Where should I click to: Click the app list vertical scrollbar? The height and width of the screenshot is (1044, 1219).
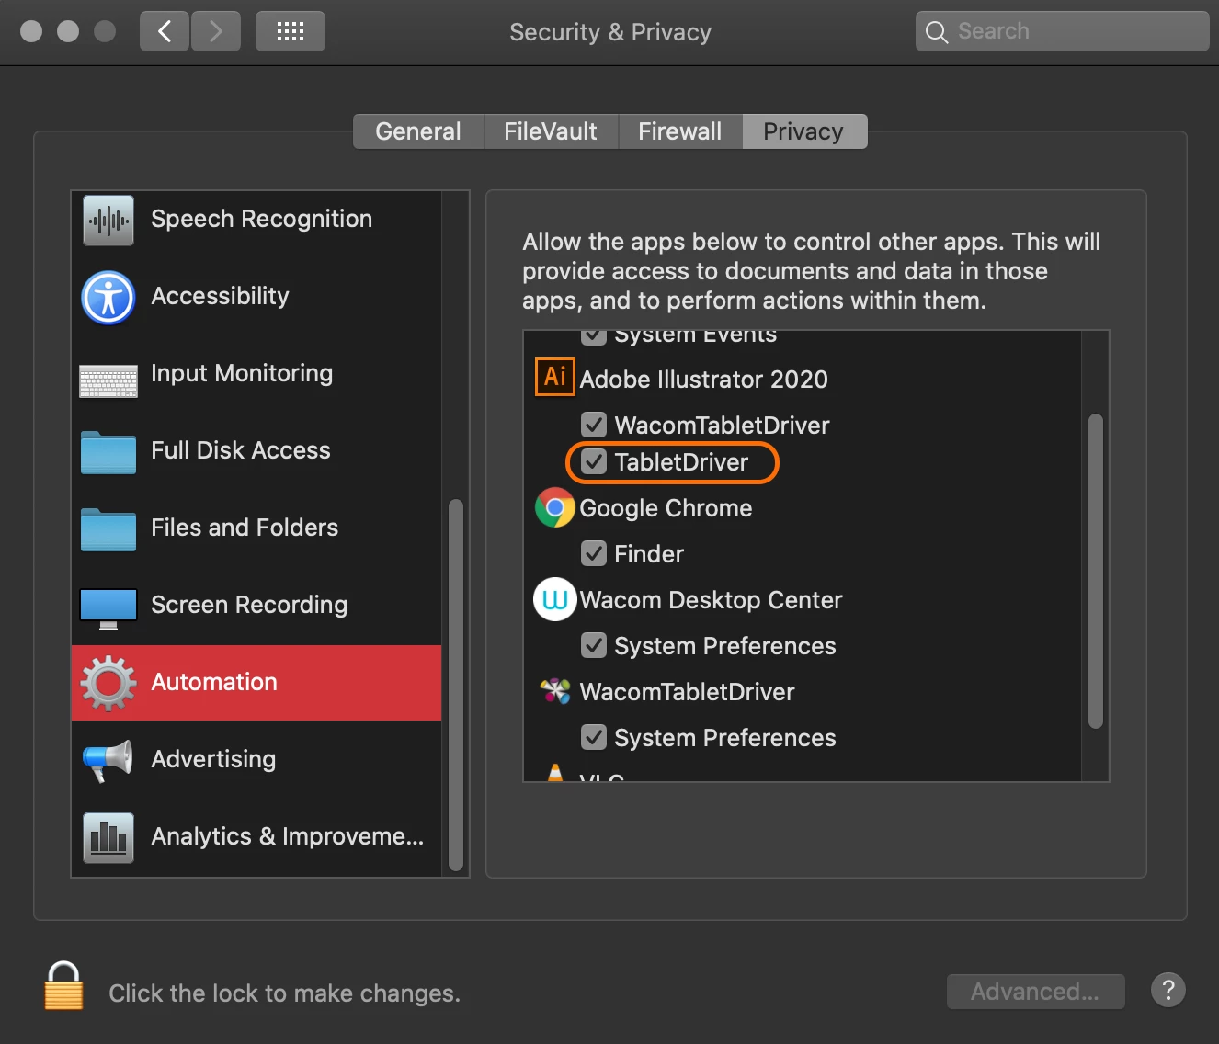(x=1095, y=571)
